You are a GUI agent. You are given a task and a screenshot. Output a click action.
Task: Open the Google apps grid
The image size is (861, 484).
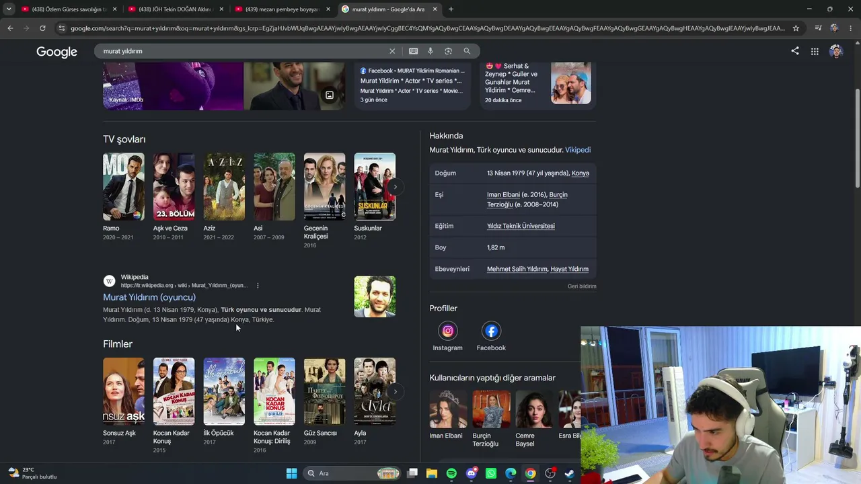(815, 51)
